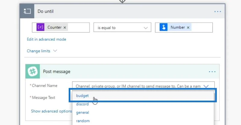Click the Channel Name input field

pos(143,86)
